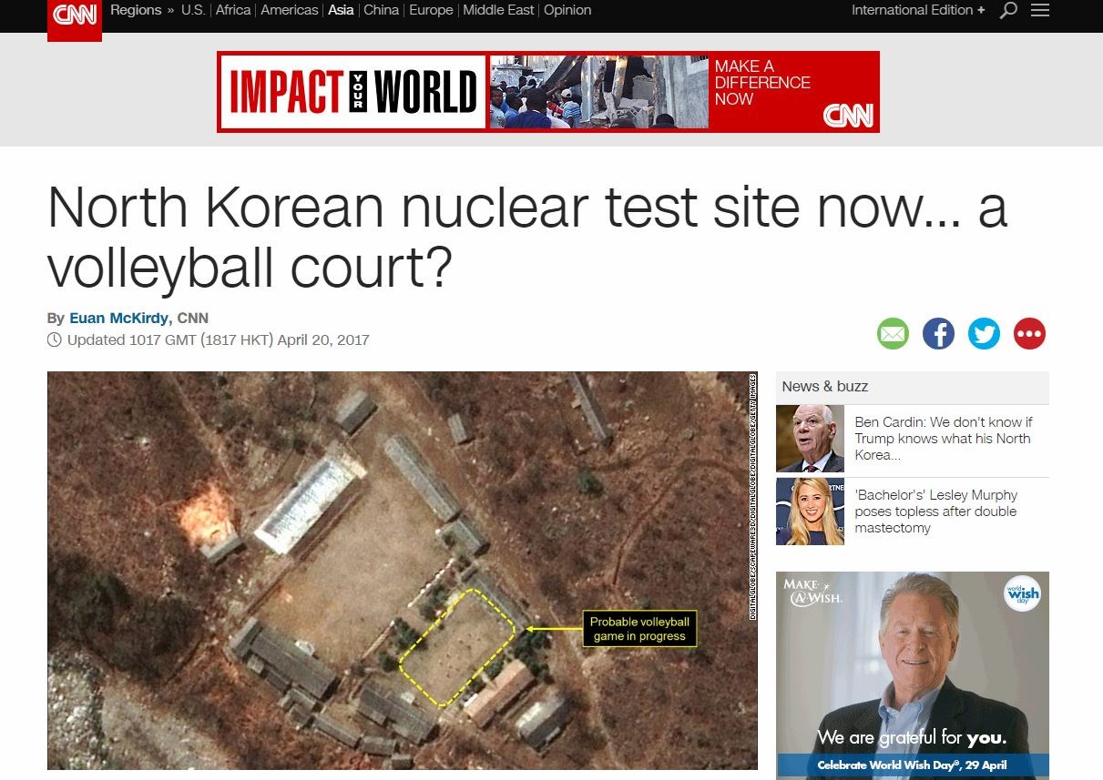
Task: Click the Make-A-Wish advertisement
Action: pos(913,675)
